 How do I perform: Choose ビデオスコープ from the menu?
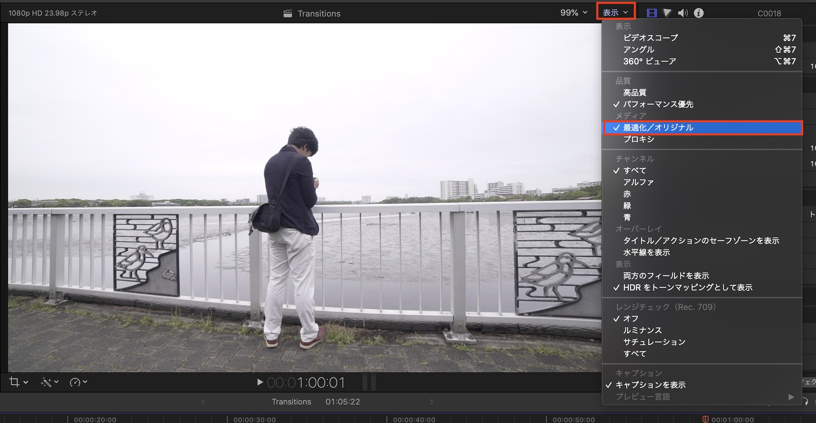pyautogui.click(x=702, y=38)
